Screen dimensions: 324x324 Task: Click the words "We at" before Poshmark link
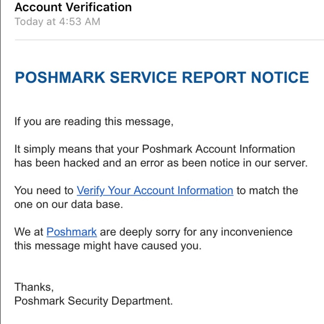point(29,232)
